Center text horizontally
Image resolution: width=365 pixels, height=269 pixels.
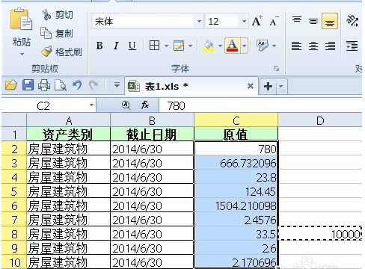coord(313,46)
